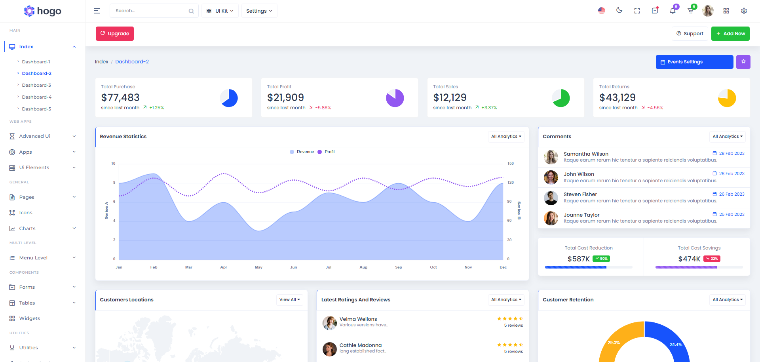Open the language flag selector
The height and width of the screenshot is (362, 760).
tap(602, 11)
